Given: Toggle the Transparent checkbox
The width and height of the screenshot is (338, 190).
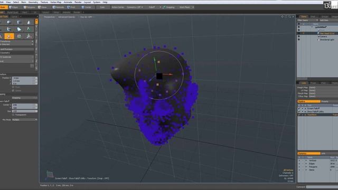Looking at the screenshot, I should pyautogui.click(x=13, y=115).
